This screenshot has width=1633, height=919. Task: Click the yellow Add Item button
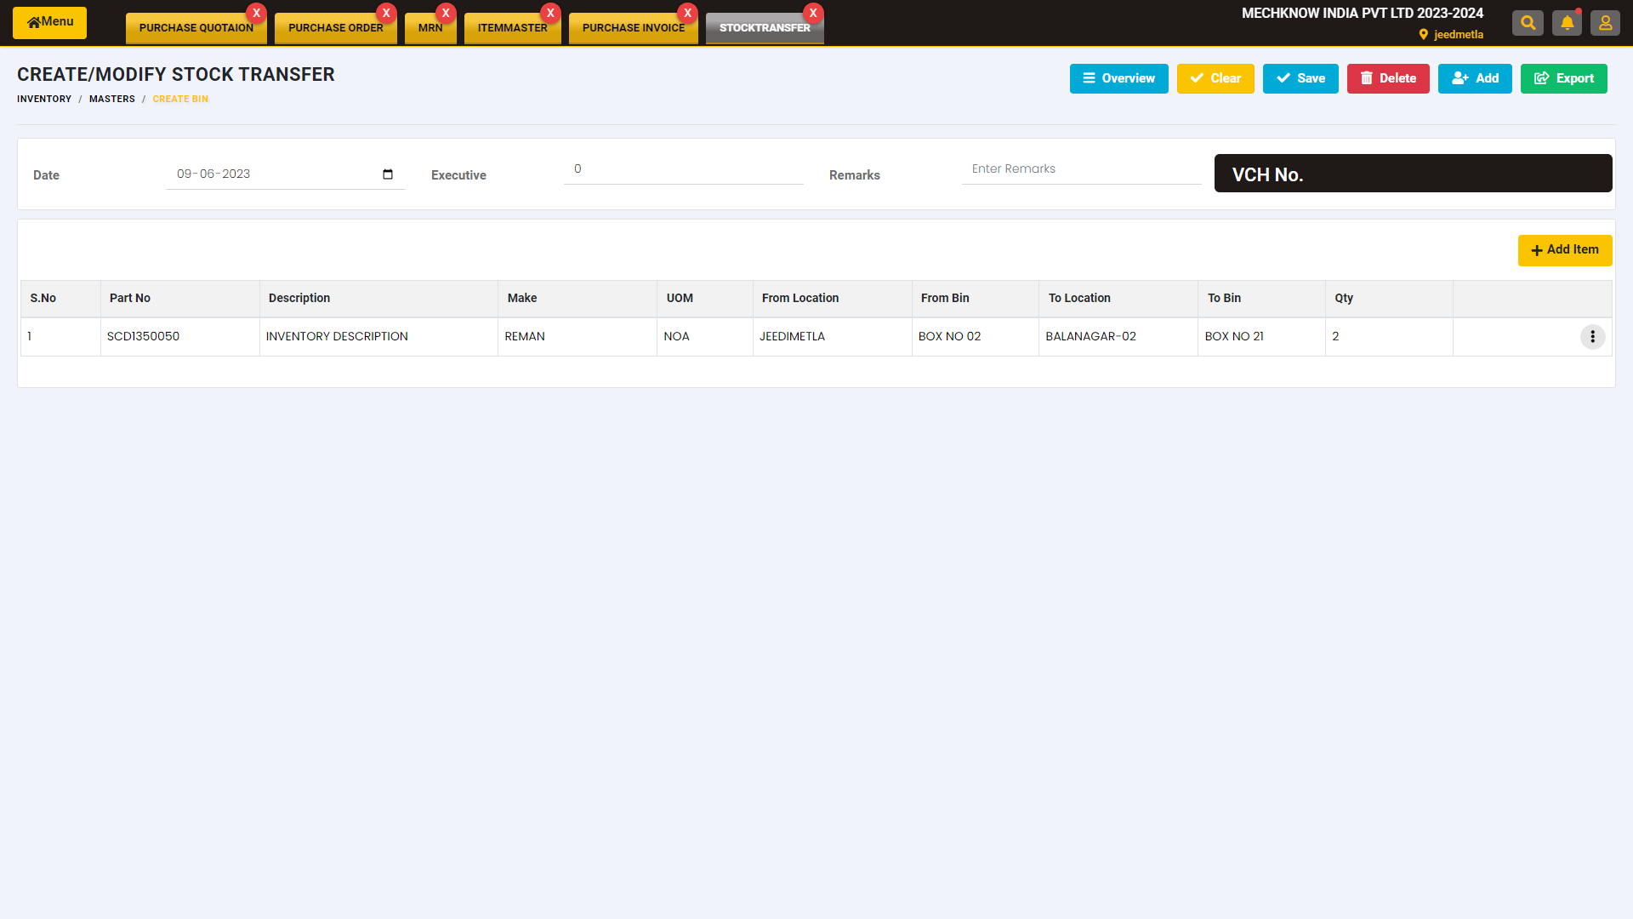(x=1564, y=250)
